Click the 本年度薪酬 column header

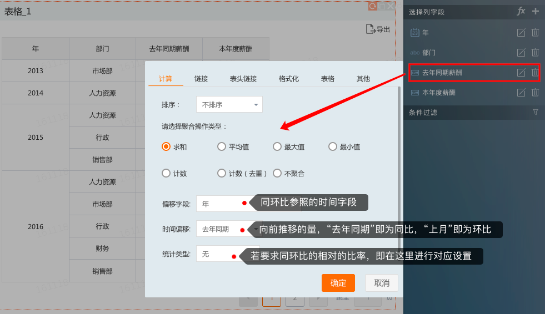coord(236,49)
